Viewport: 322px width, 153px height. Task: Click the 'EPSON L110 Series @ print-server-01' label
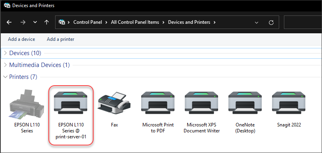point(71,131)
